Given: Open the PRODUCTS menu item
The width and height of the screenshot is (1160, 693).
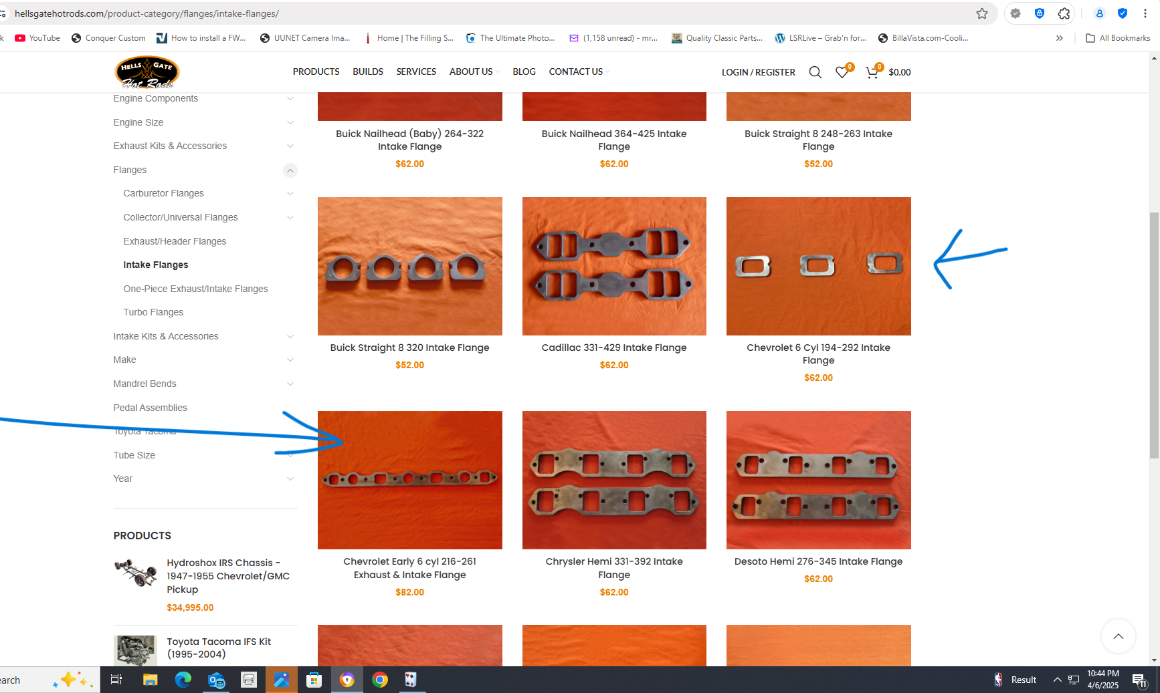Looking at the screenshot, I should (316, 72).
